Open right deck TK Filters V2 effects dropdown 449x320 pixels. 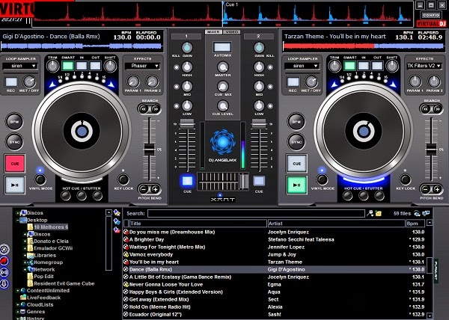pyautogui.click(x=424, y=66)
